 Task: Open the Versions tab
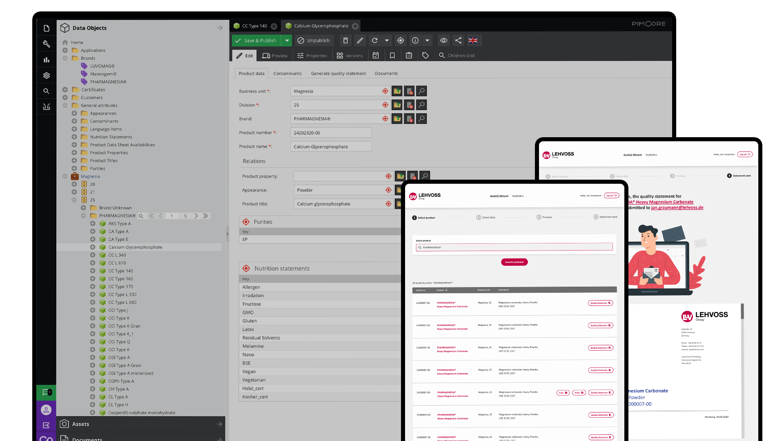pos(350,56)
